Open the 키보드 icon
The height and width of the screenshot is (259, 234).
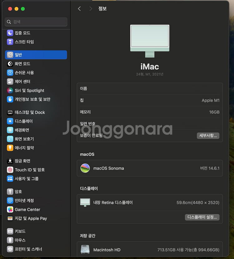click(x=10, y=231)
